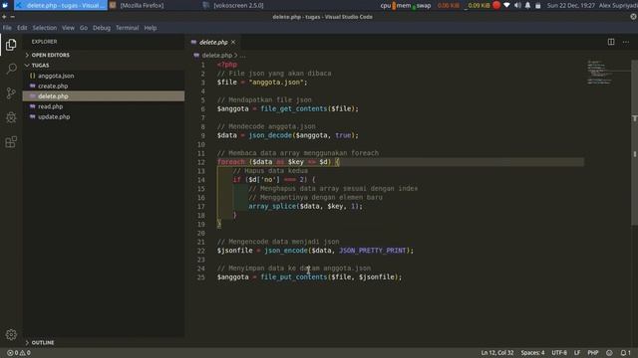The image size is (638, 358).
Task: Open the feedback smiley in status bar
Action: [x=609, y=353]
